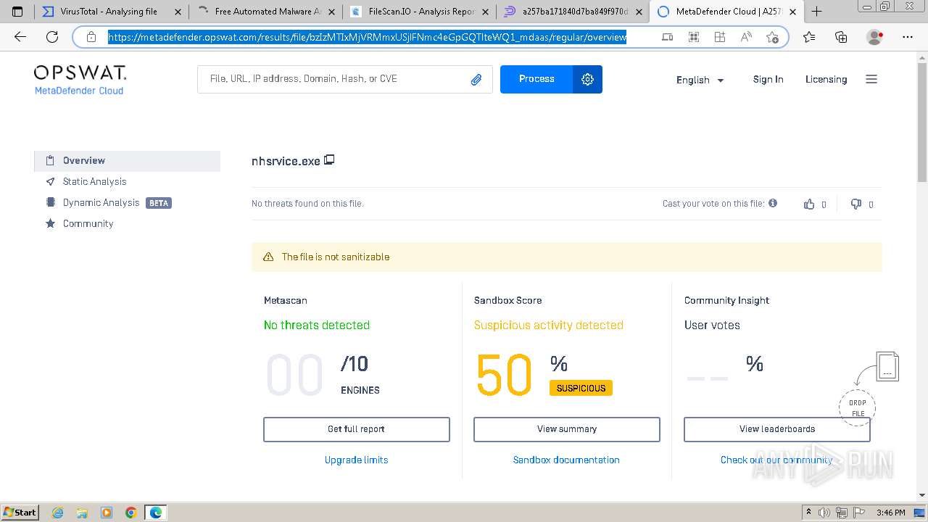Click Read aloud icon in address bar
Image resolution: width=928 pixels, height=522 pixels.
[x=746, y=37]
